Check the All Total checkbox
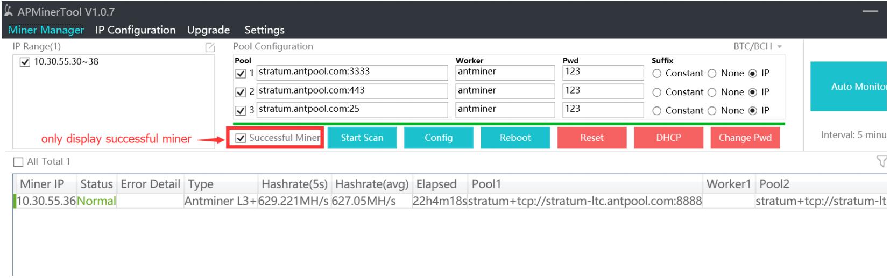Screen dimensions: 890x278 (18, 162)
